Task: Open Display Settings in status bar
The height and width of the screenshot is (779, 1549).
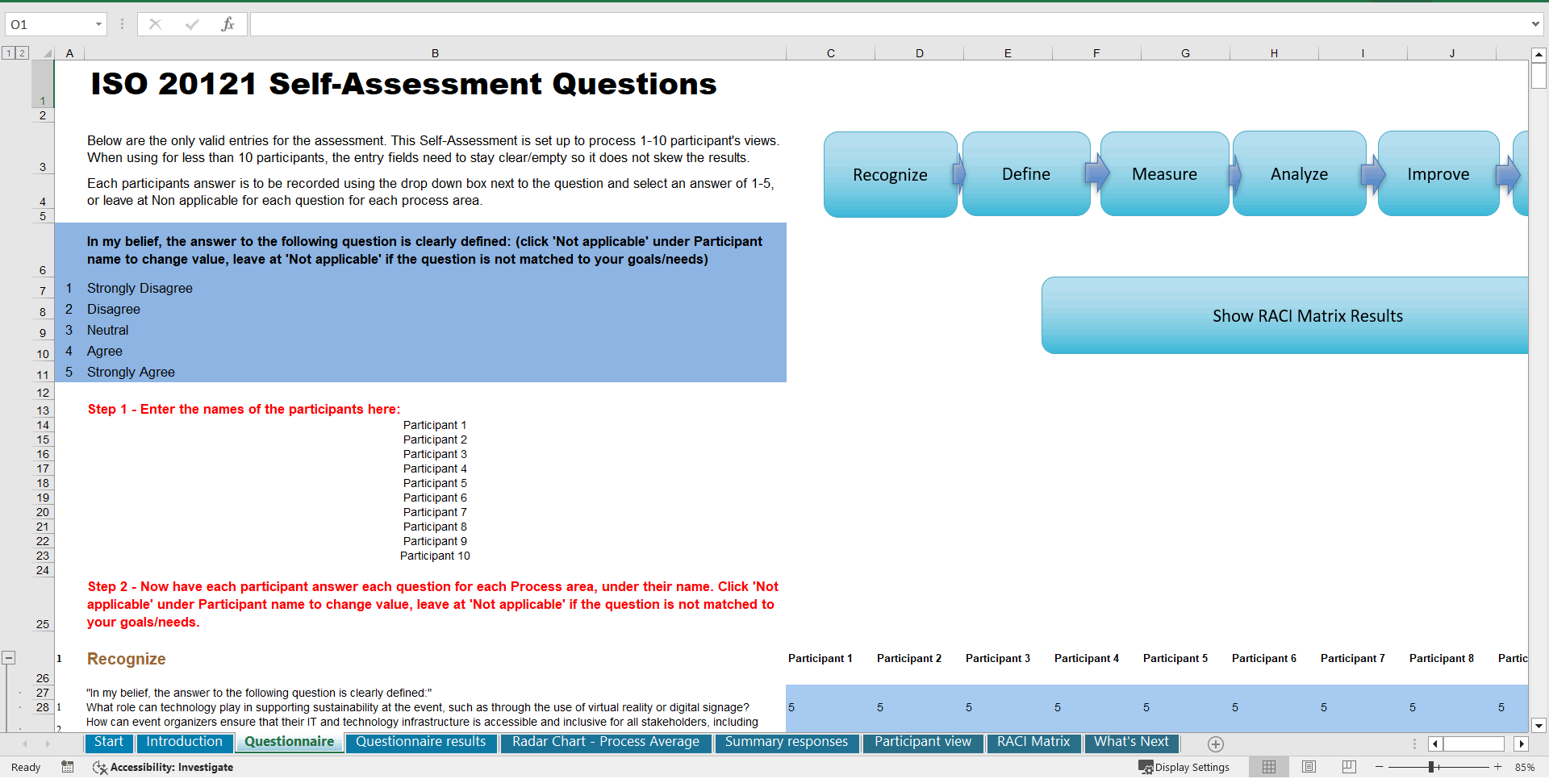Action: (1184, 767)
